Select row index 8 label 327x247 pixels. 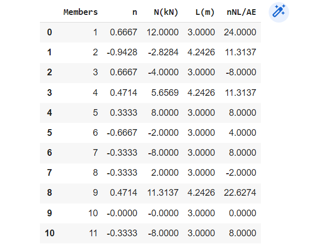pyautogui.click(x=50, y=193)
